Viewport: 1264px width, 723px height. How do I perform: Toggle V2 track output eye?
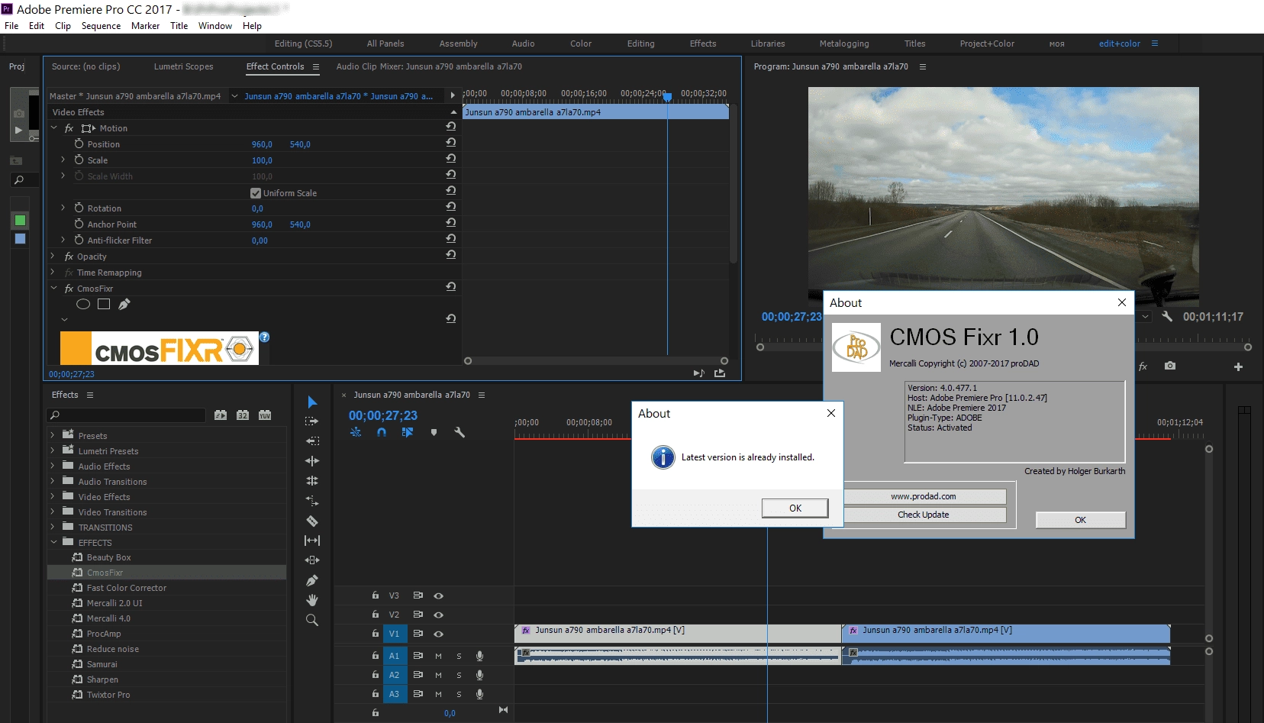click(439, 615)
